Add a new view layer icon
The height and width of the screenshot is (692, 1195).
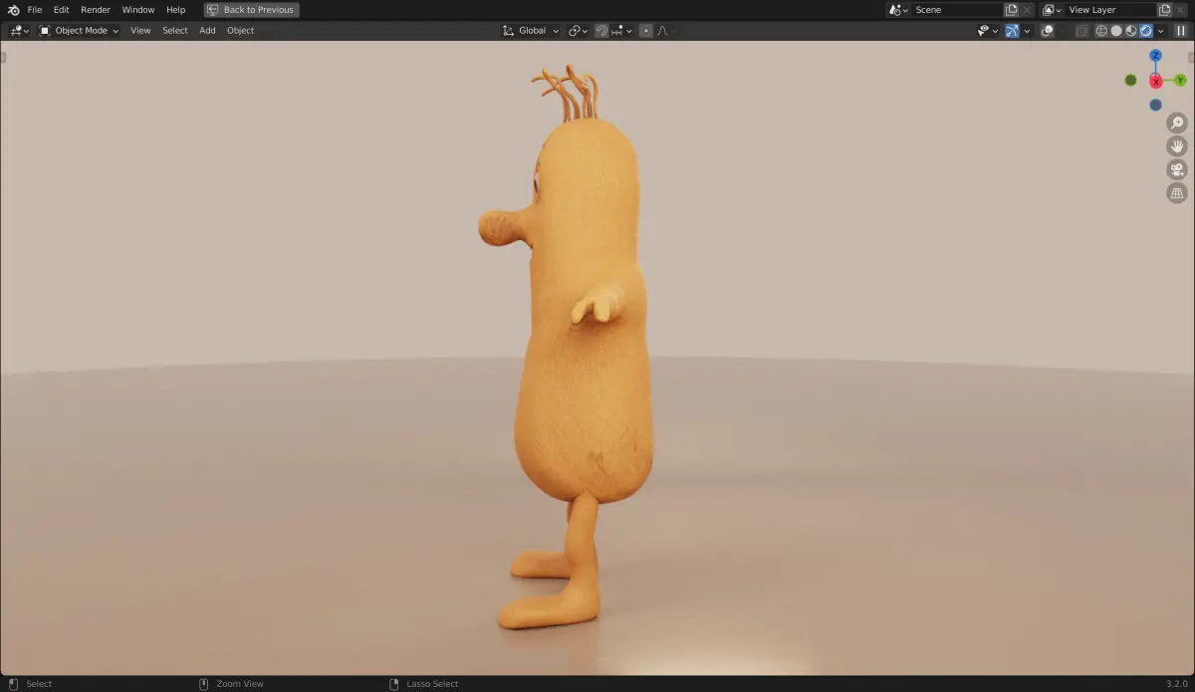[x=1164, y=10]
